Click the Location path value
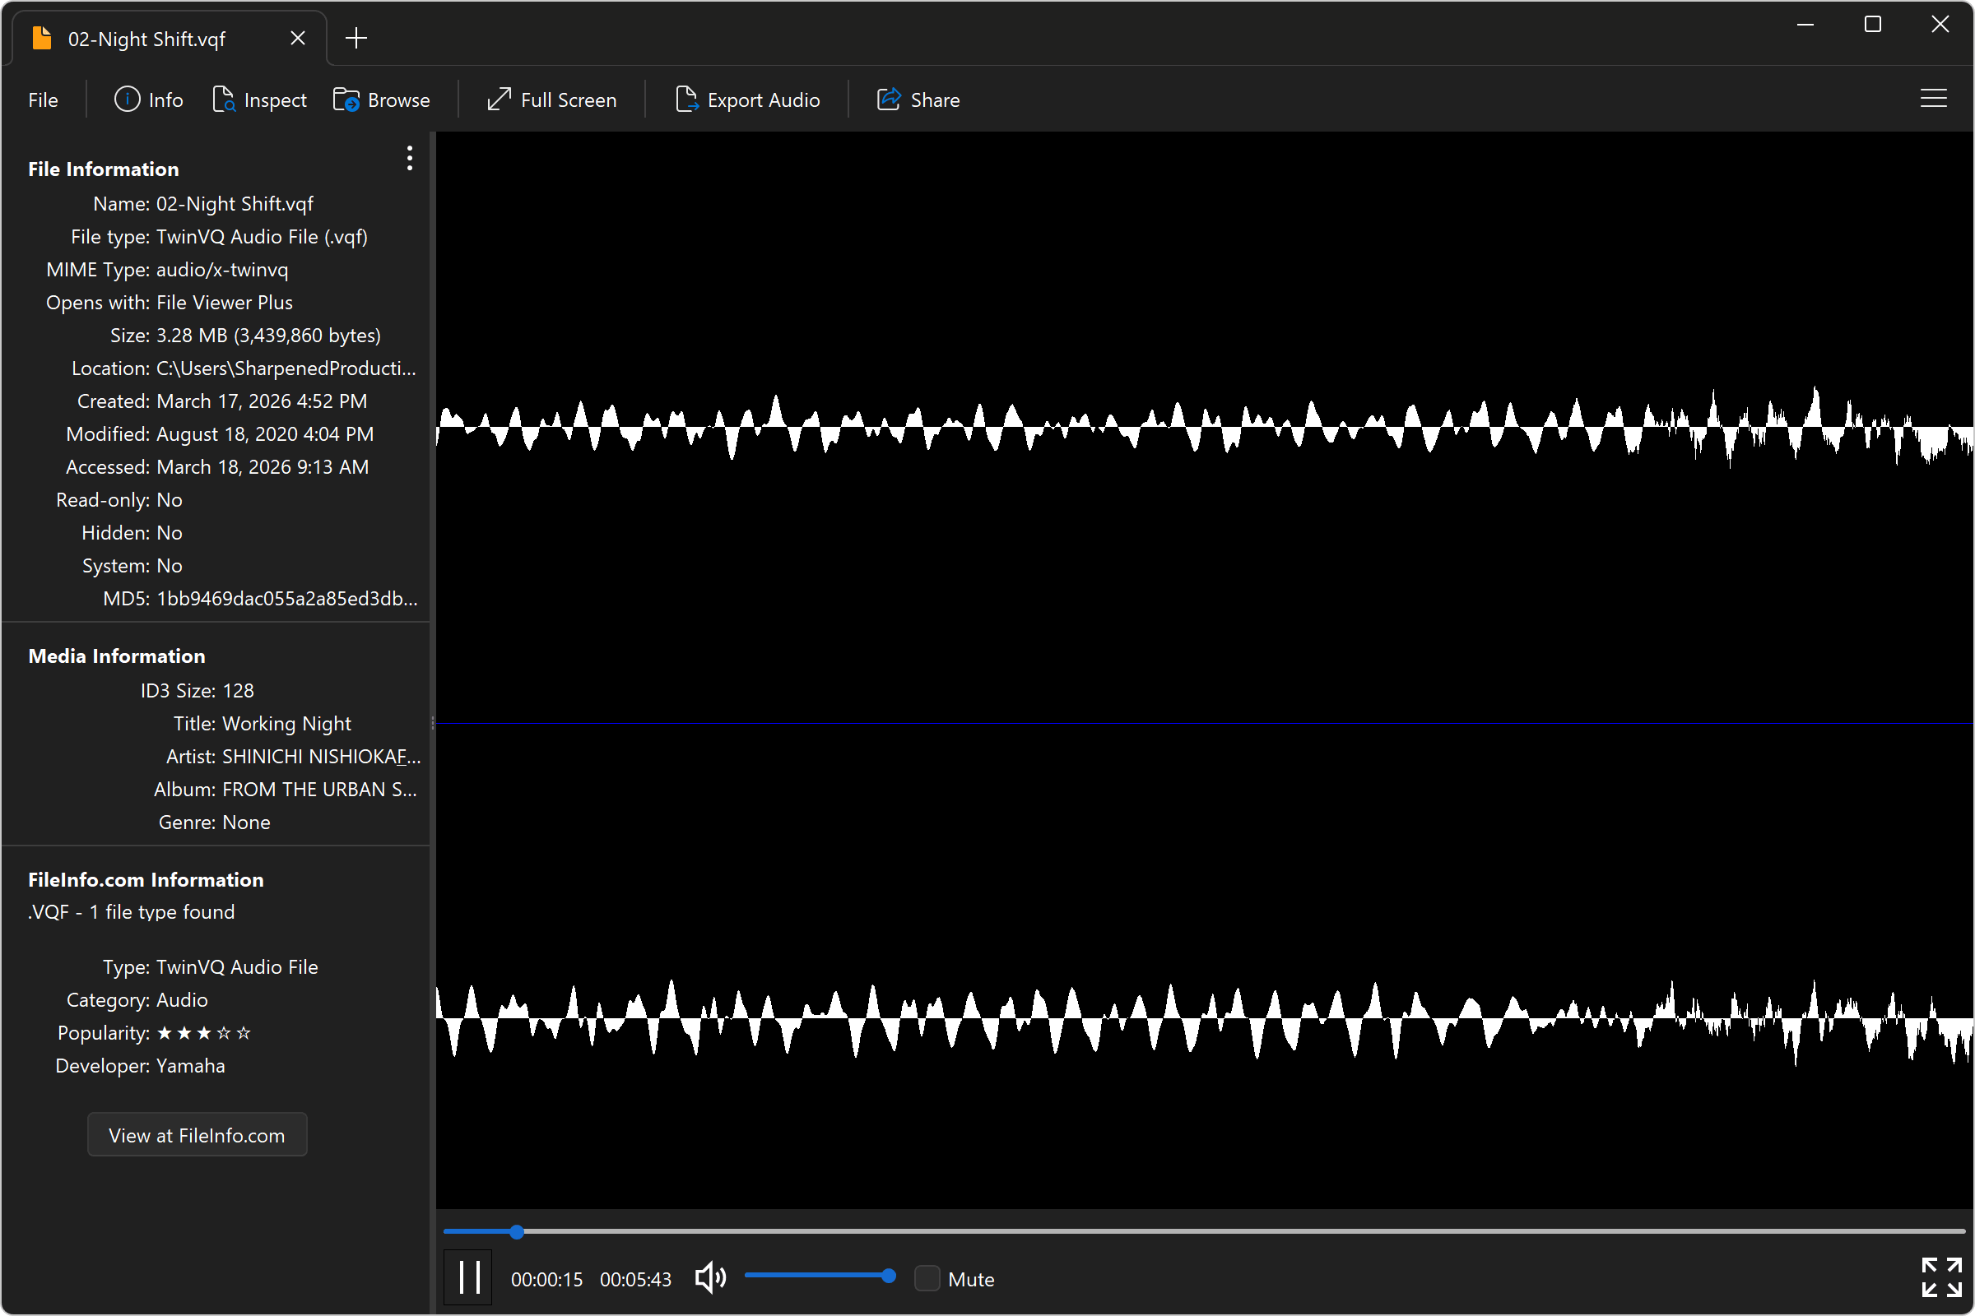 pyautogui.click(x=286, y=368)
